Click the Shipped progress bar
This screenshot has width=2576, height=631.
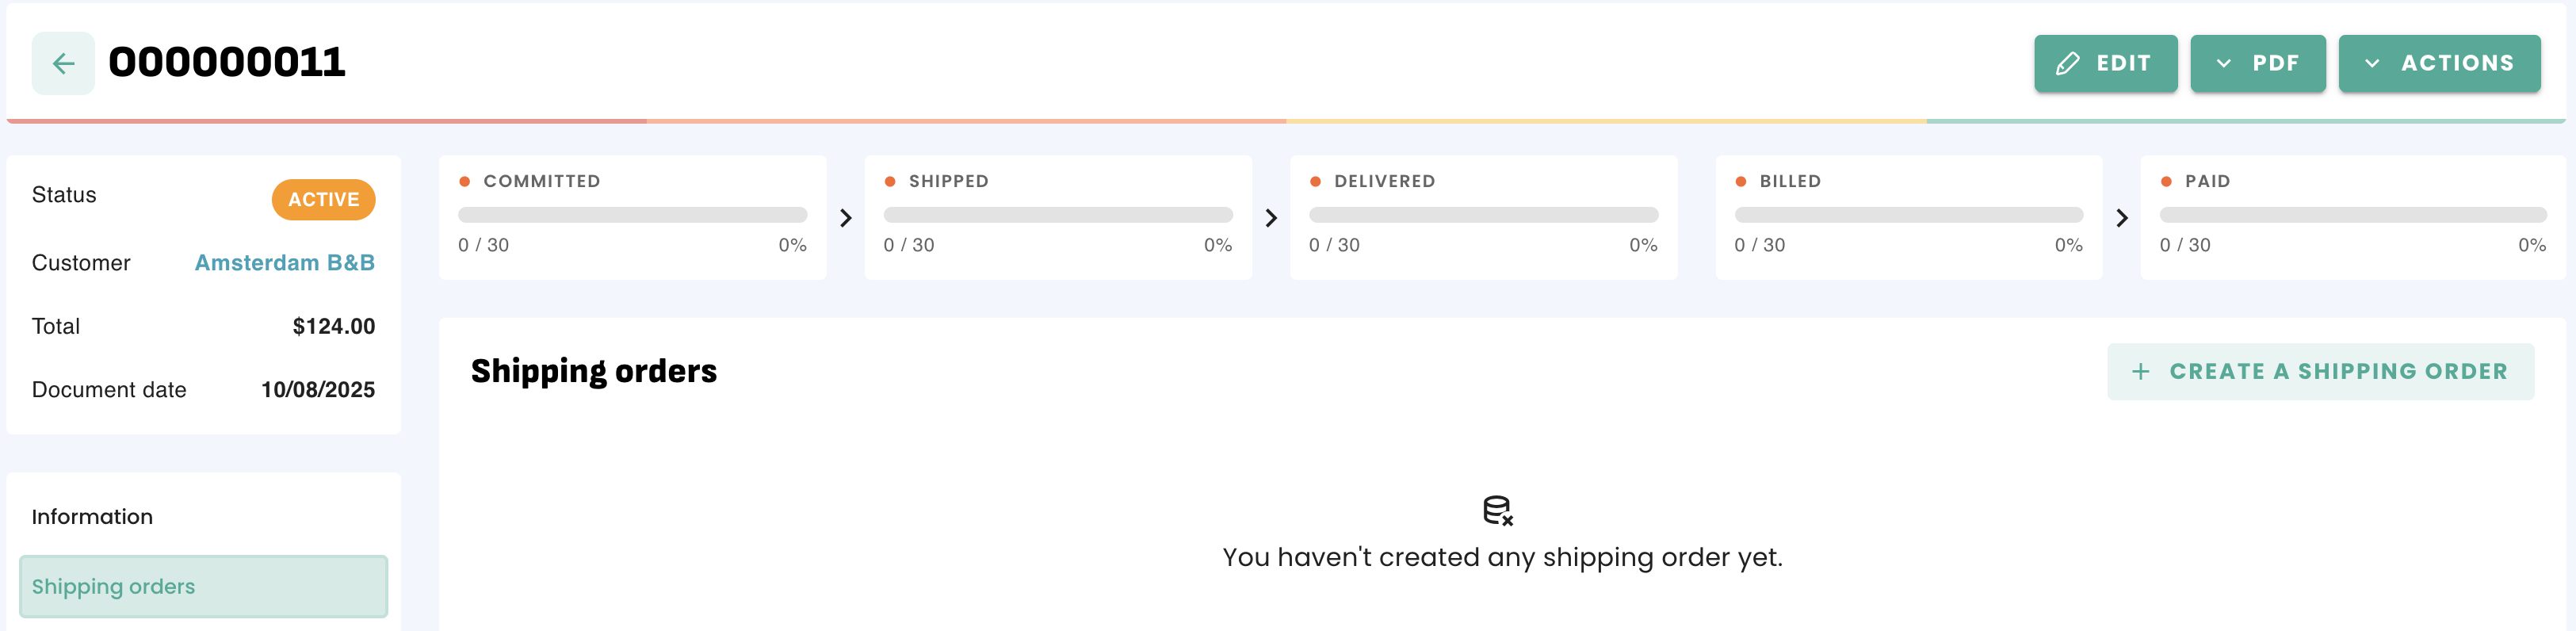(x=1057, y=215)
